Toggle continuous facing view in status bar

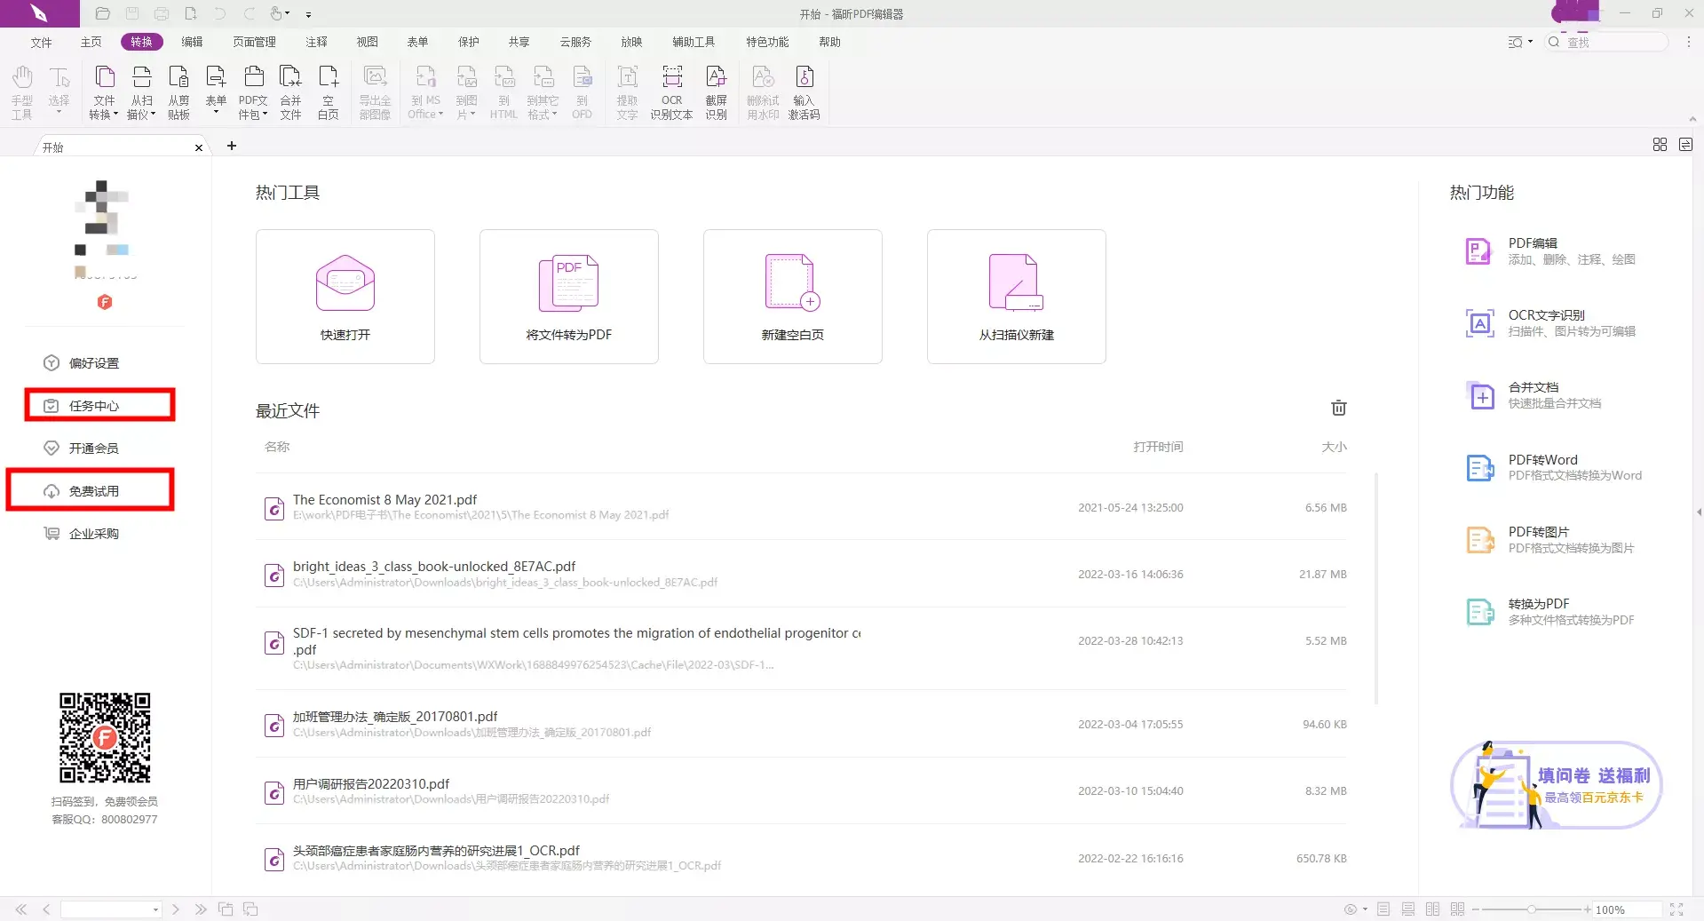coord(1457,909)
